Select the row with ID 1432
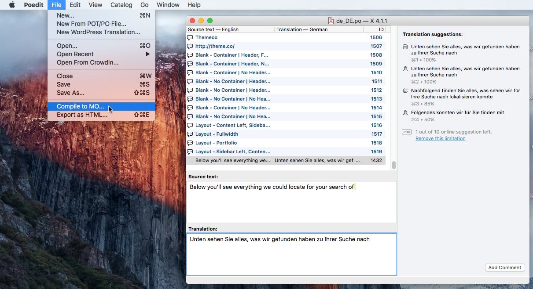The image size is (533, 289). [x=286, y=161]
